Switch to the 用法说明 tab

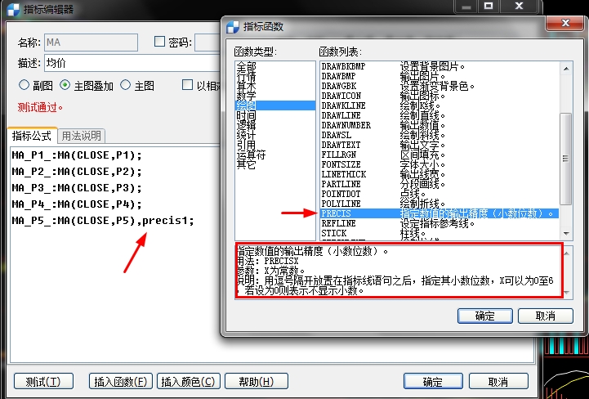[82, 136]
